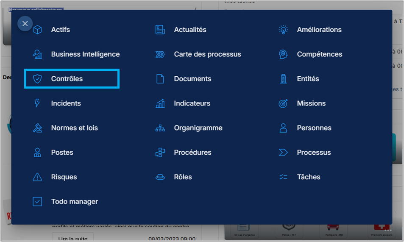Open the Contrôles menu entry

tap(67, 79)
